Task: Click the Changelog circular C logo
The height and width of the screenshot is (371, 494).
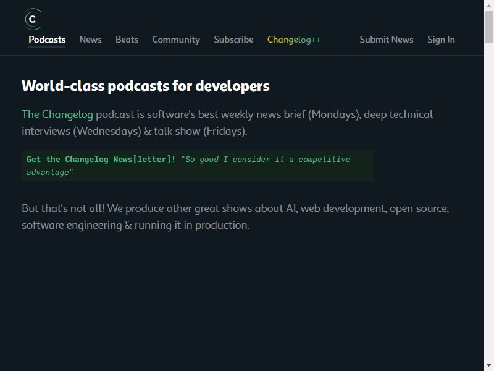Action: (x=32, y=19)
